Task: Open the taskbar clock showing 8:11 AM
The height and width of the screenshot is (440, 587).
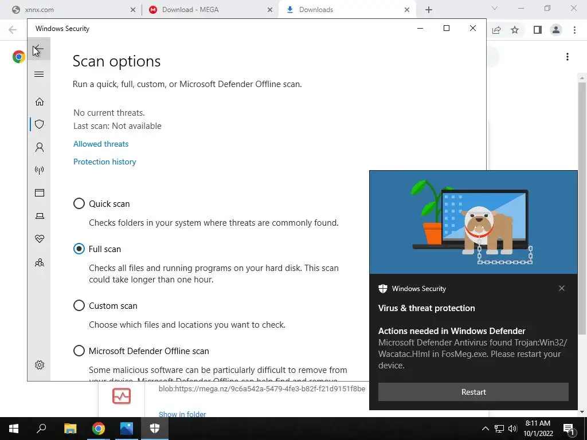Action: 538,429
